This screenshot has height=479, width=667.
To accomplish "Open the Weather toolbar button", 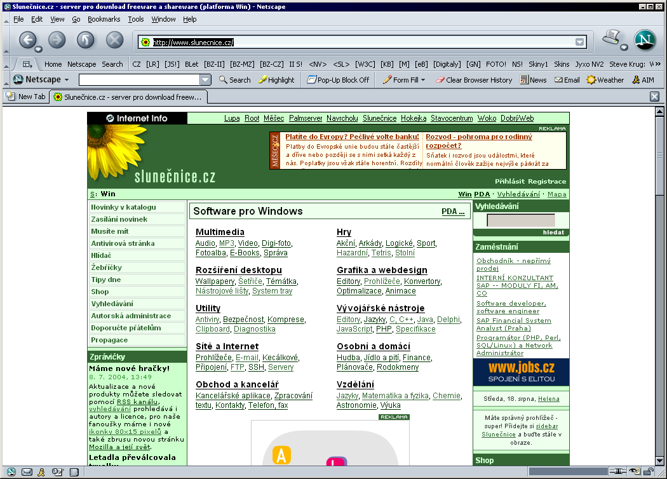I will point(605,79).
